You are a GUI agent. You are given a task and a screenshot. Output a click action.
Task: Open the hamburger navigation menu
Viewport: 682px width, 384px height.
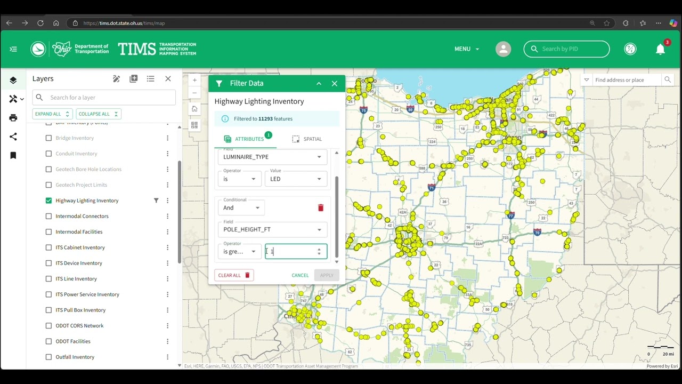(13, 49)
